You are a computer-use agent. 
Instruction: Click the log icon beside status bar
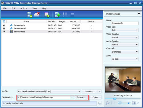(100, 103)
